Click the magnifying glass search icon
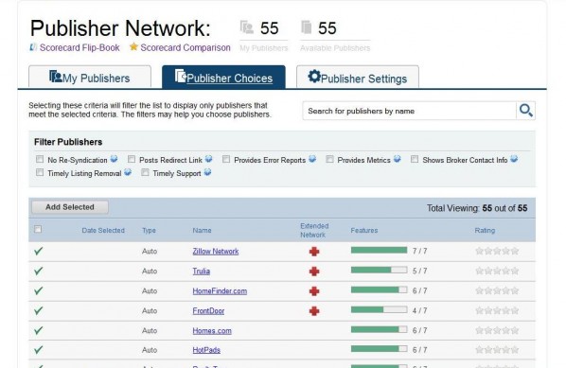The image size is (566, 368). 525,111
